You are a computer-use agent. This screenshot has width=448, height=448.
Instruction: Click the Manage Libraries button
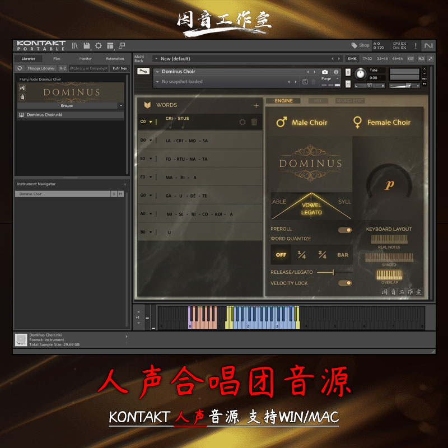click(41, 68)
